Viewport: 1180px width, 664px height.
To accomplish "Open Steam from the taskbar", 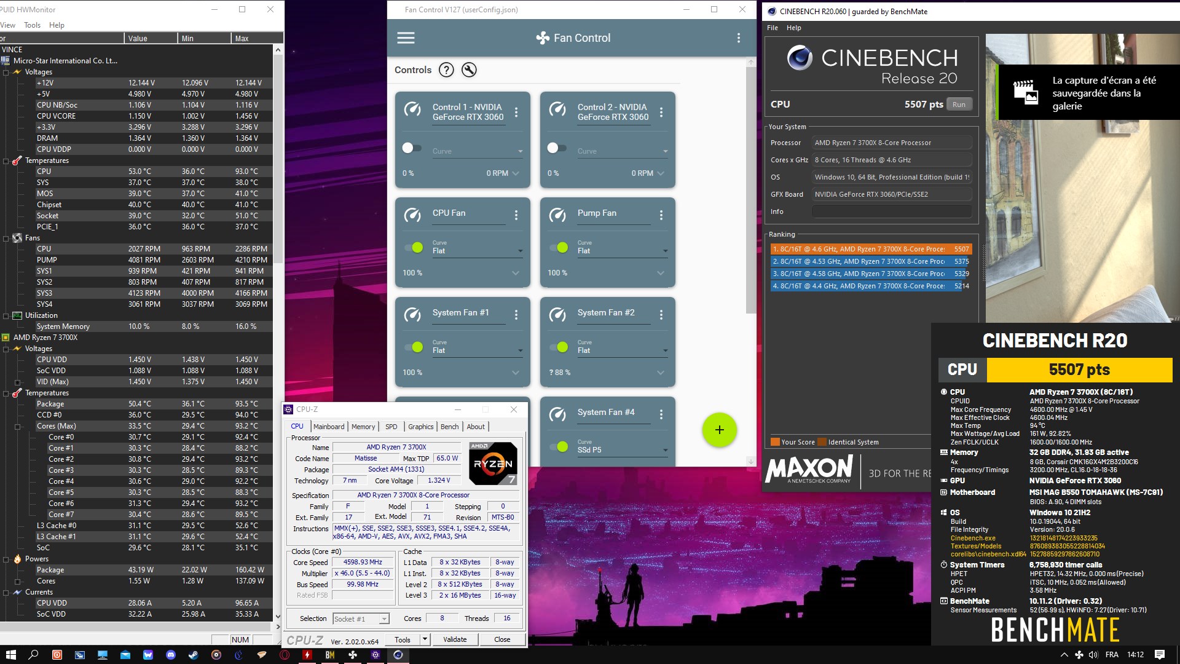I will tap(194, 655).
